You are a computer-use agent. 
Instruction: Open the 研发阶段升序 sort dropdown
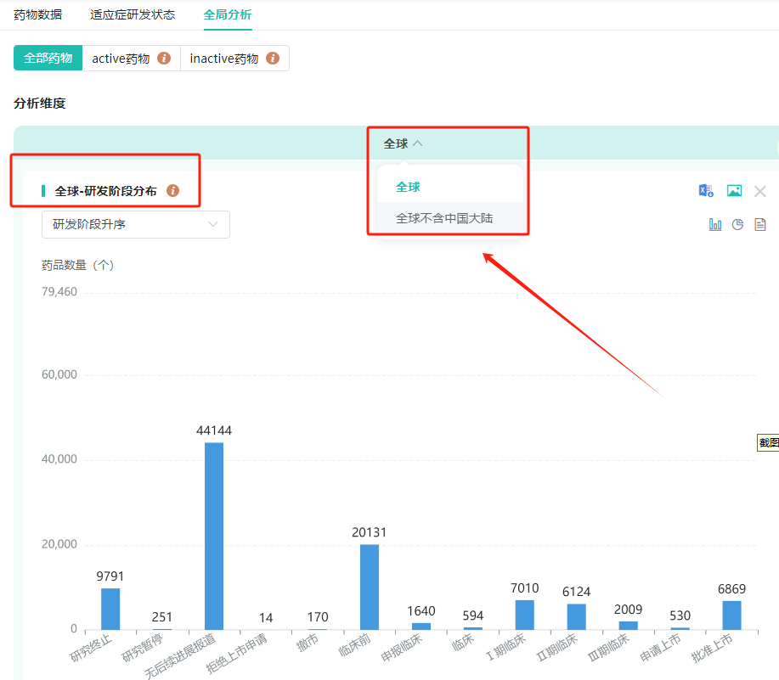[136, 224]
